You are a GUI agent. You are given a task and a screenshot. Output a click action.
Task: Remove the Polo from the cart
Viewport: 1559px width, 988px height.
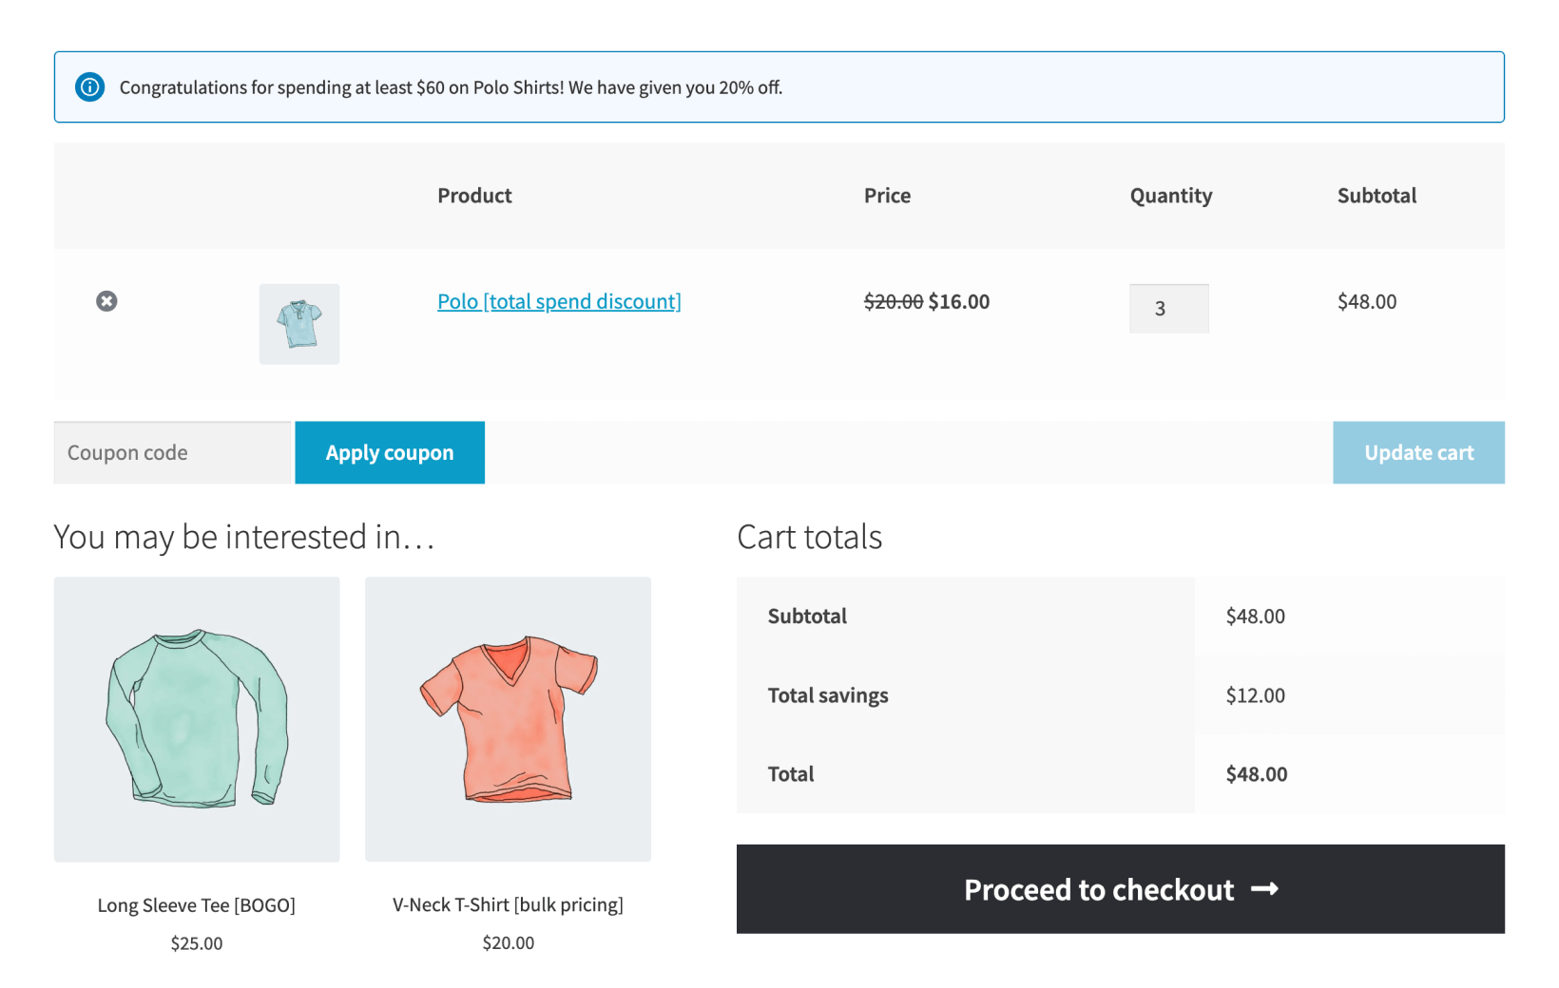point(106,301)
